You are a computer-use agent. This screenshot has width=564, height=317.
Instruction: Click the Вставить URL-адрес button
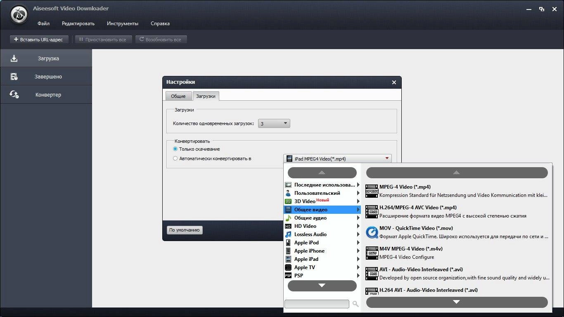(38, 40)
